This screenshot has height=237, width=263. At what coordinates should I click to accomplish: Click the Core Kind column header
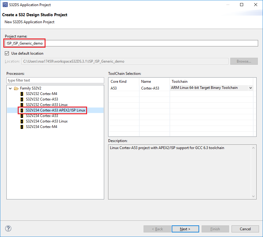click(124, 82)
